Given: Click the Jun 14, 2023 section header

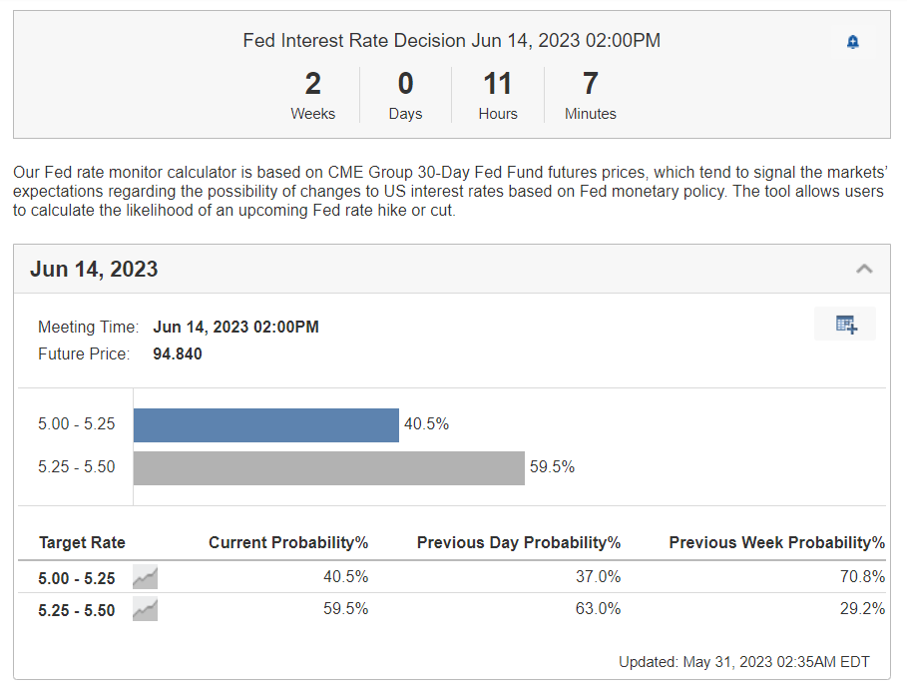Looking at the screenshot, I should point(94,269).
